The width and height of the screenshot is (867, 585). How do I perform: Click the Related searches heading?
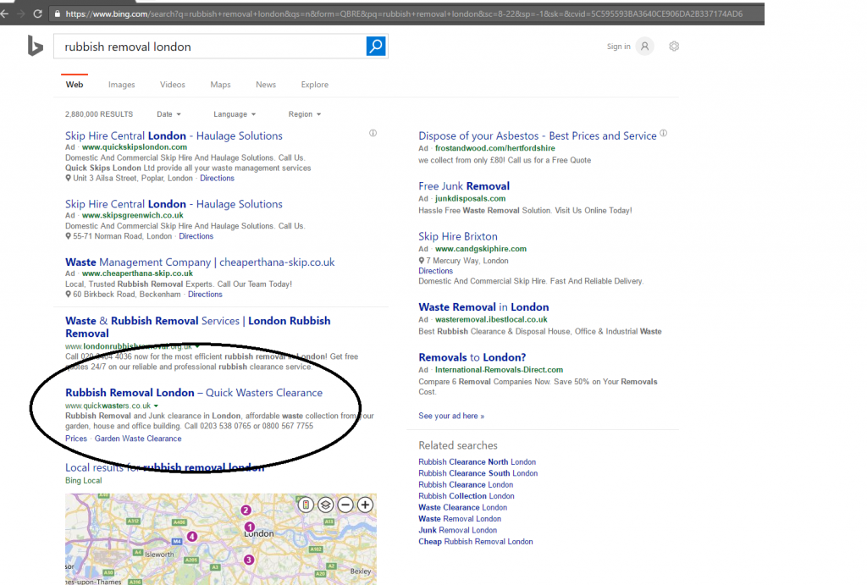point(458,445)
